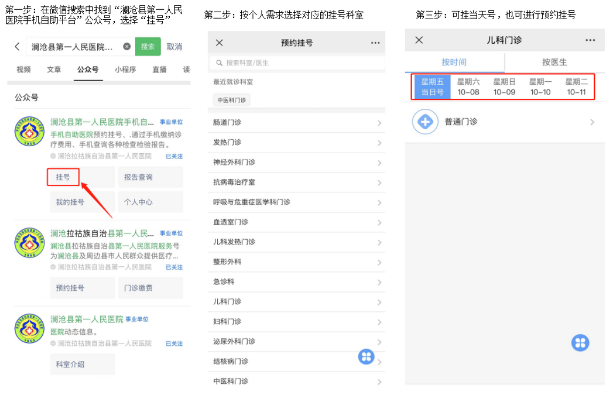Image resolution: width=609 pixels, height=394 pixels.
Task: Open the 妇科门诊 department row
Action: click(x=297, y=322)
